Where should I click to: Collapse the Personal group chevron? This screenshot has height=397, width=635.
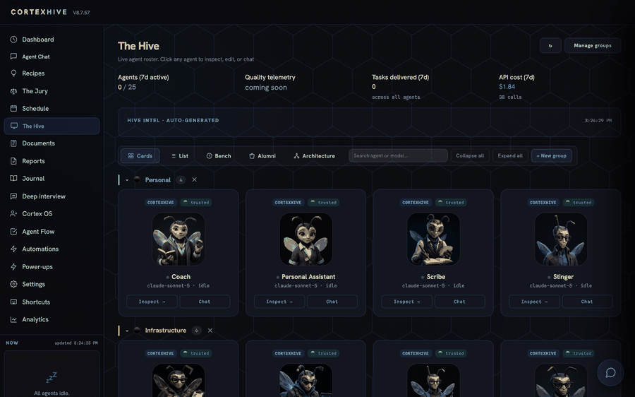(127, 180)
